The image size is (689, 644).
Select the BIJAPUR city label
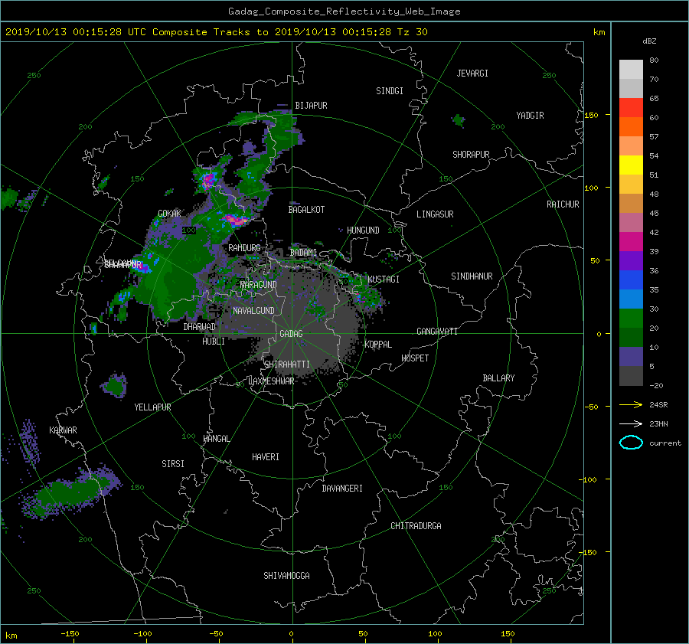tap(311, 106)
